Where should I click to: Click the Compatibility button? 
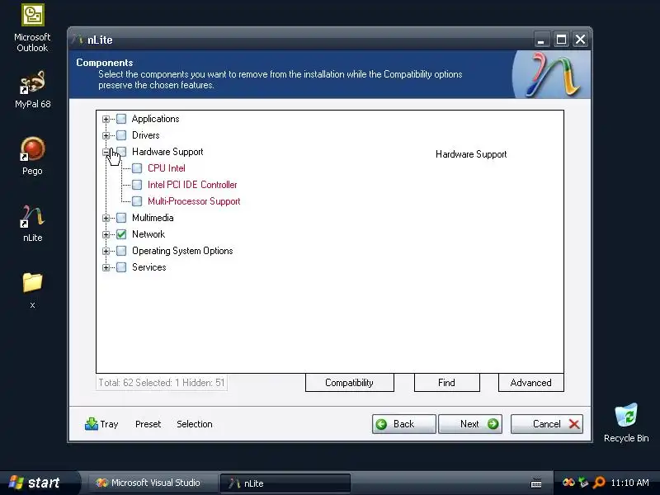pyautogui.click(x=349, y=383)
